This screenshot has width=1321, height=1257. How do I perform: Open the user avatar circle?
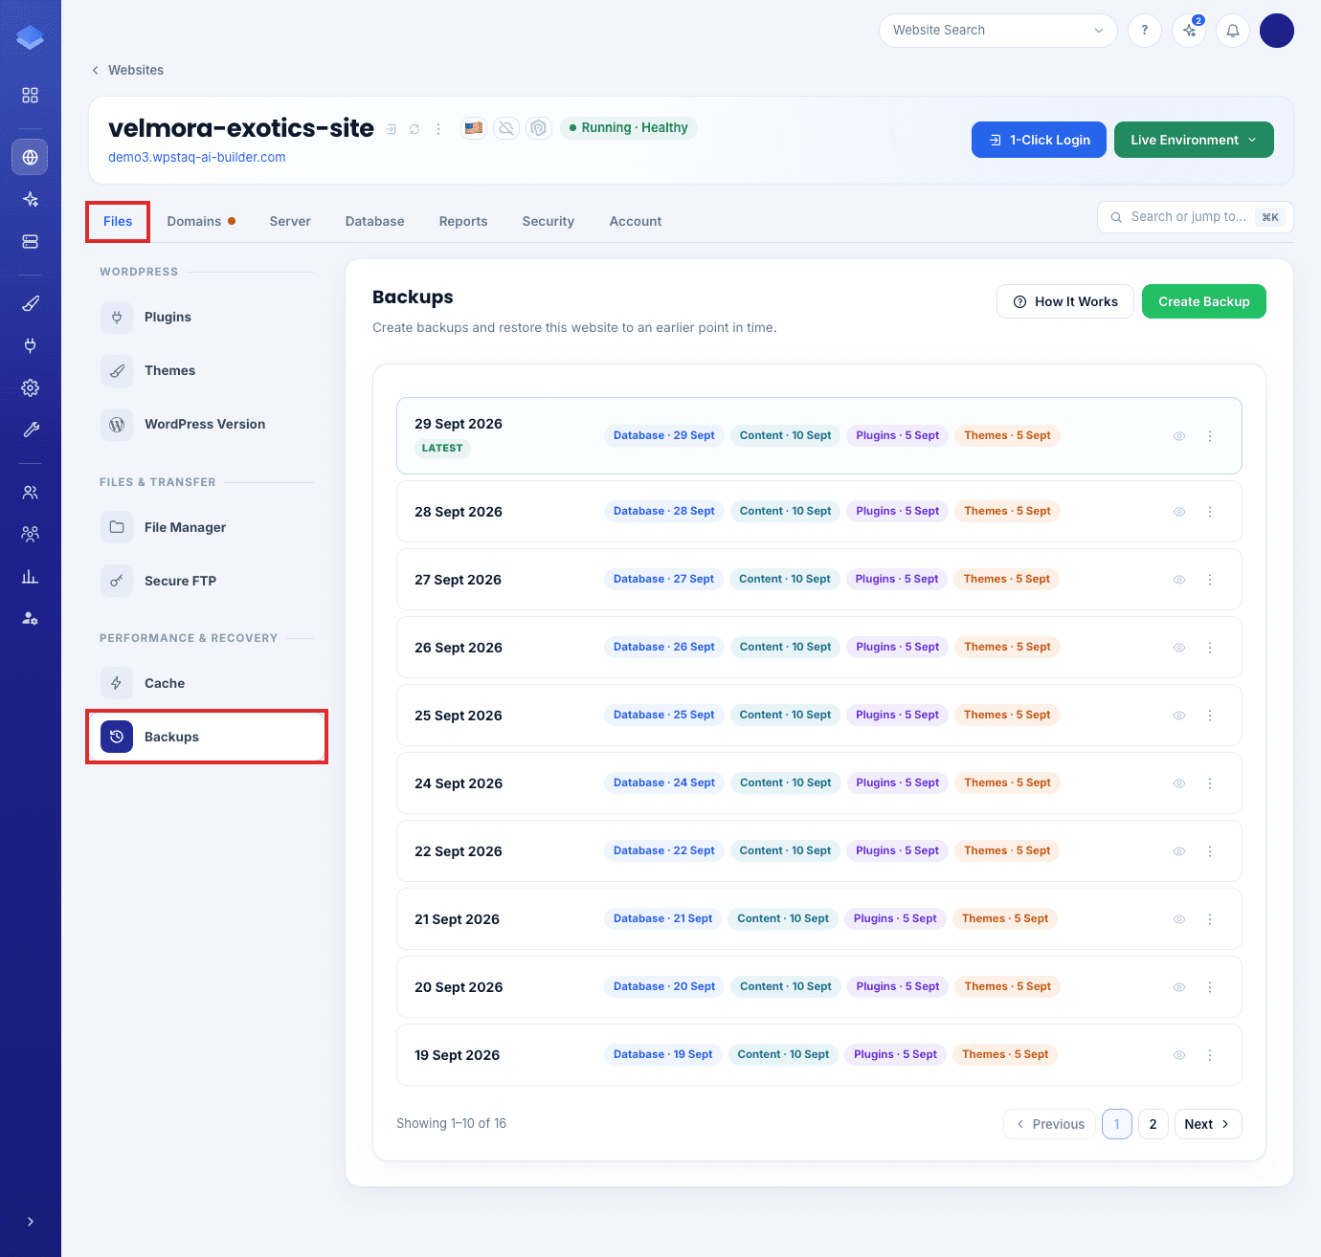tap(1277, 31)
